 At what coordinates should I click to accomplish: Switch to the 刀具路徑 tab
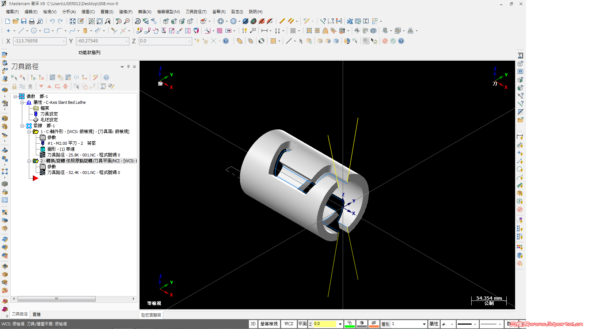pyautogui.click(x=20, y=314)
